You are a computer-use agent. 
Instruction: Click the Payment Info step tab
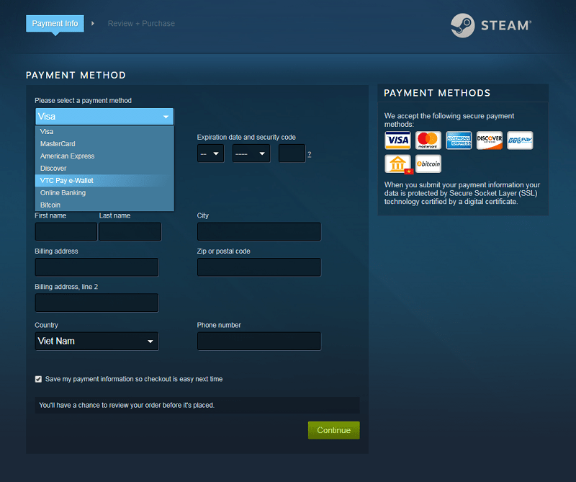[x=55, y=24]
